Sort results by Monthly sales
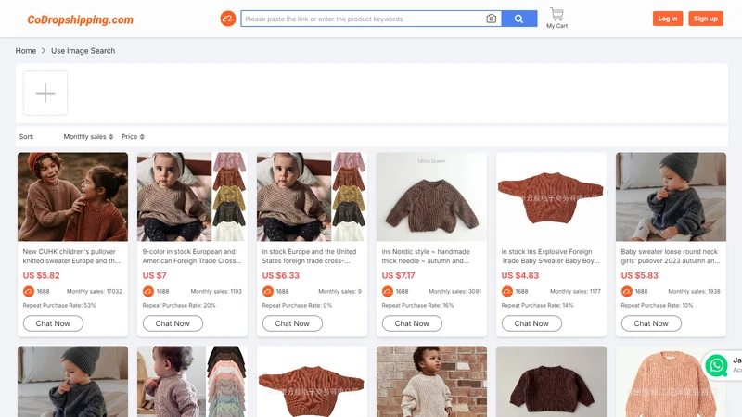Viewport: 742px width, 417px height. (88, 136)
